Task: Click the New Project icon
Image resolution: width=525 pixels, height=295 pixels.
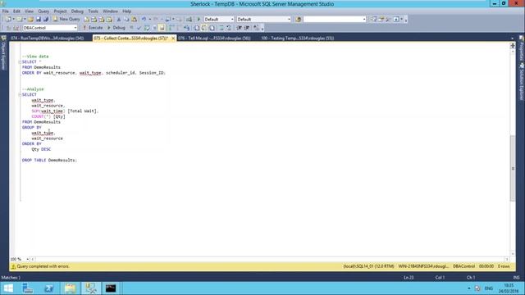Action: click(8, 20)
